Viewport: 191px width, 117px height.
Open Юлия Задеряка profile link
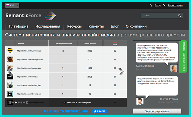[145, 66]
